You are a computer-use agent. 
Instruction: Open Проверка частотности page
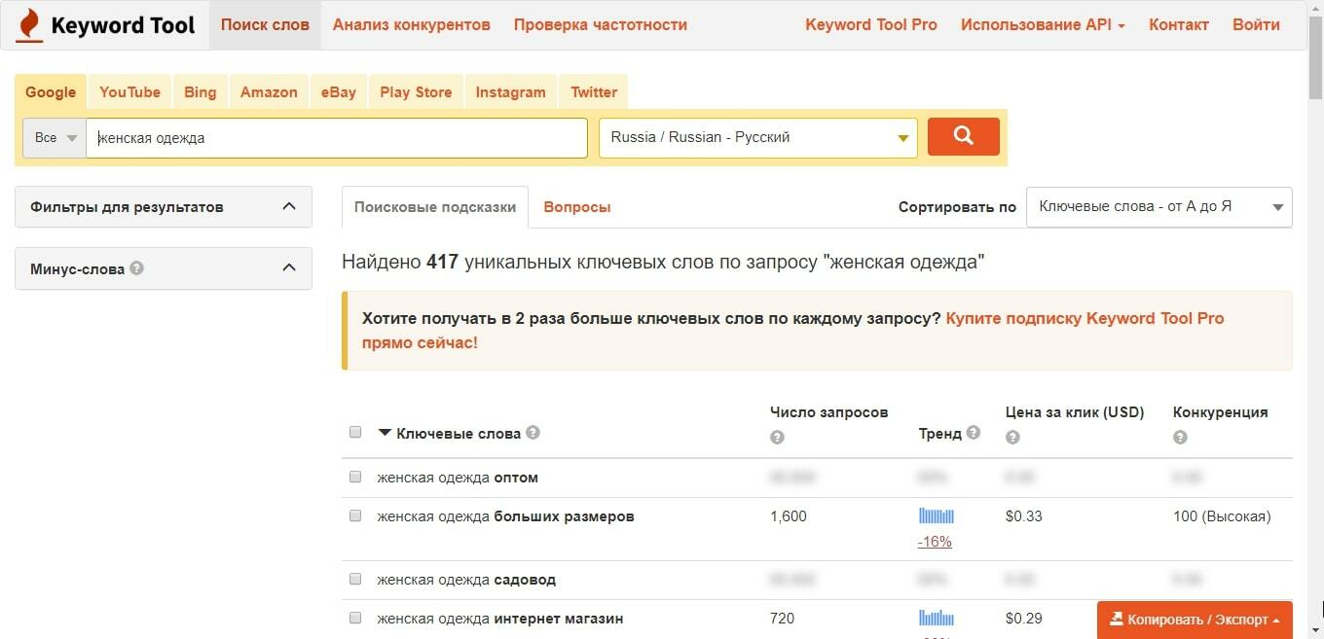click(601, 25)
